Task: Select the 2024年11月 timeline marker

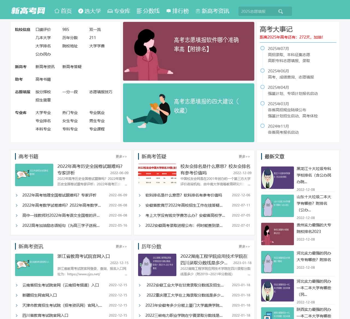Action: click(262, 126)
